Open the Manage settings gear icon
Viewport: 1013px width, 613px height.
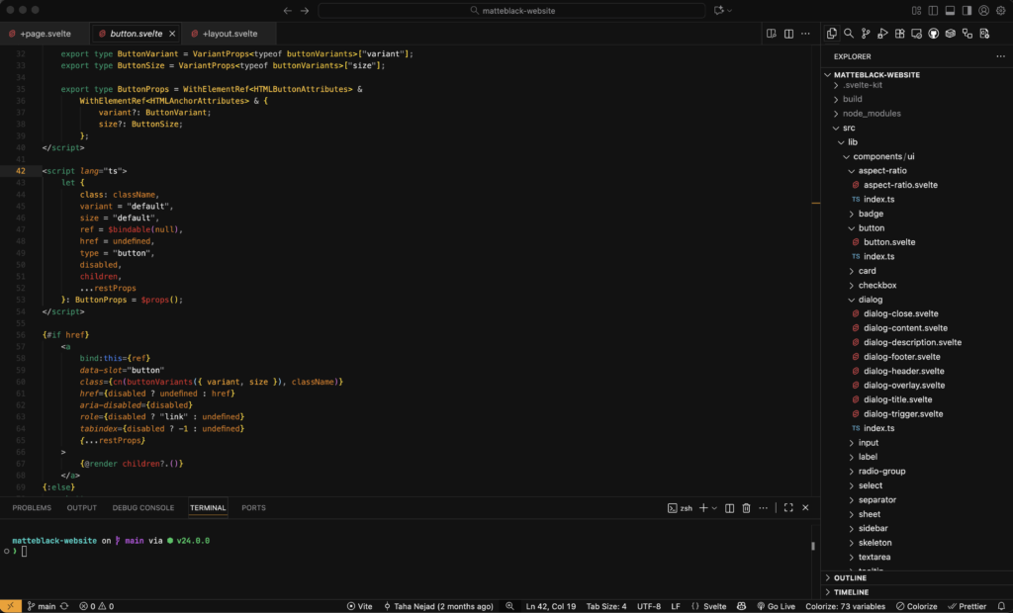pos(1001,11)
